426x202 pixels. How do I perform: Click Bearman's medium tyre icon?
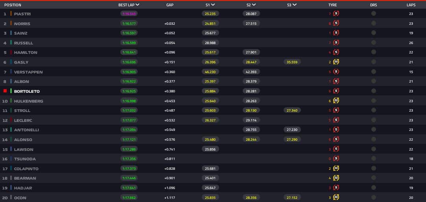[336, 178]
